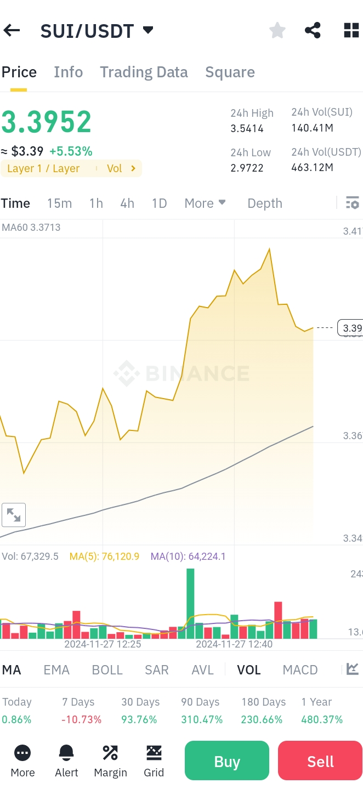The image size is (363, 806).
Task: Toggle the MA indicator
Action: click(12, 670)
